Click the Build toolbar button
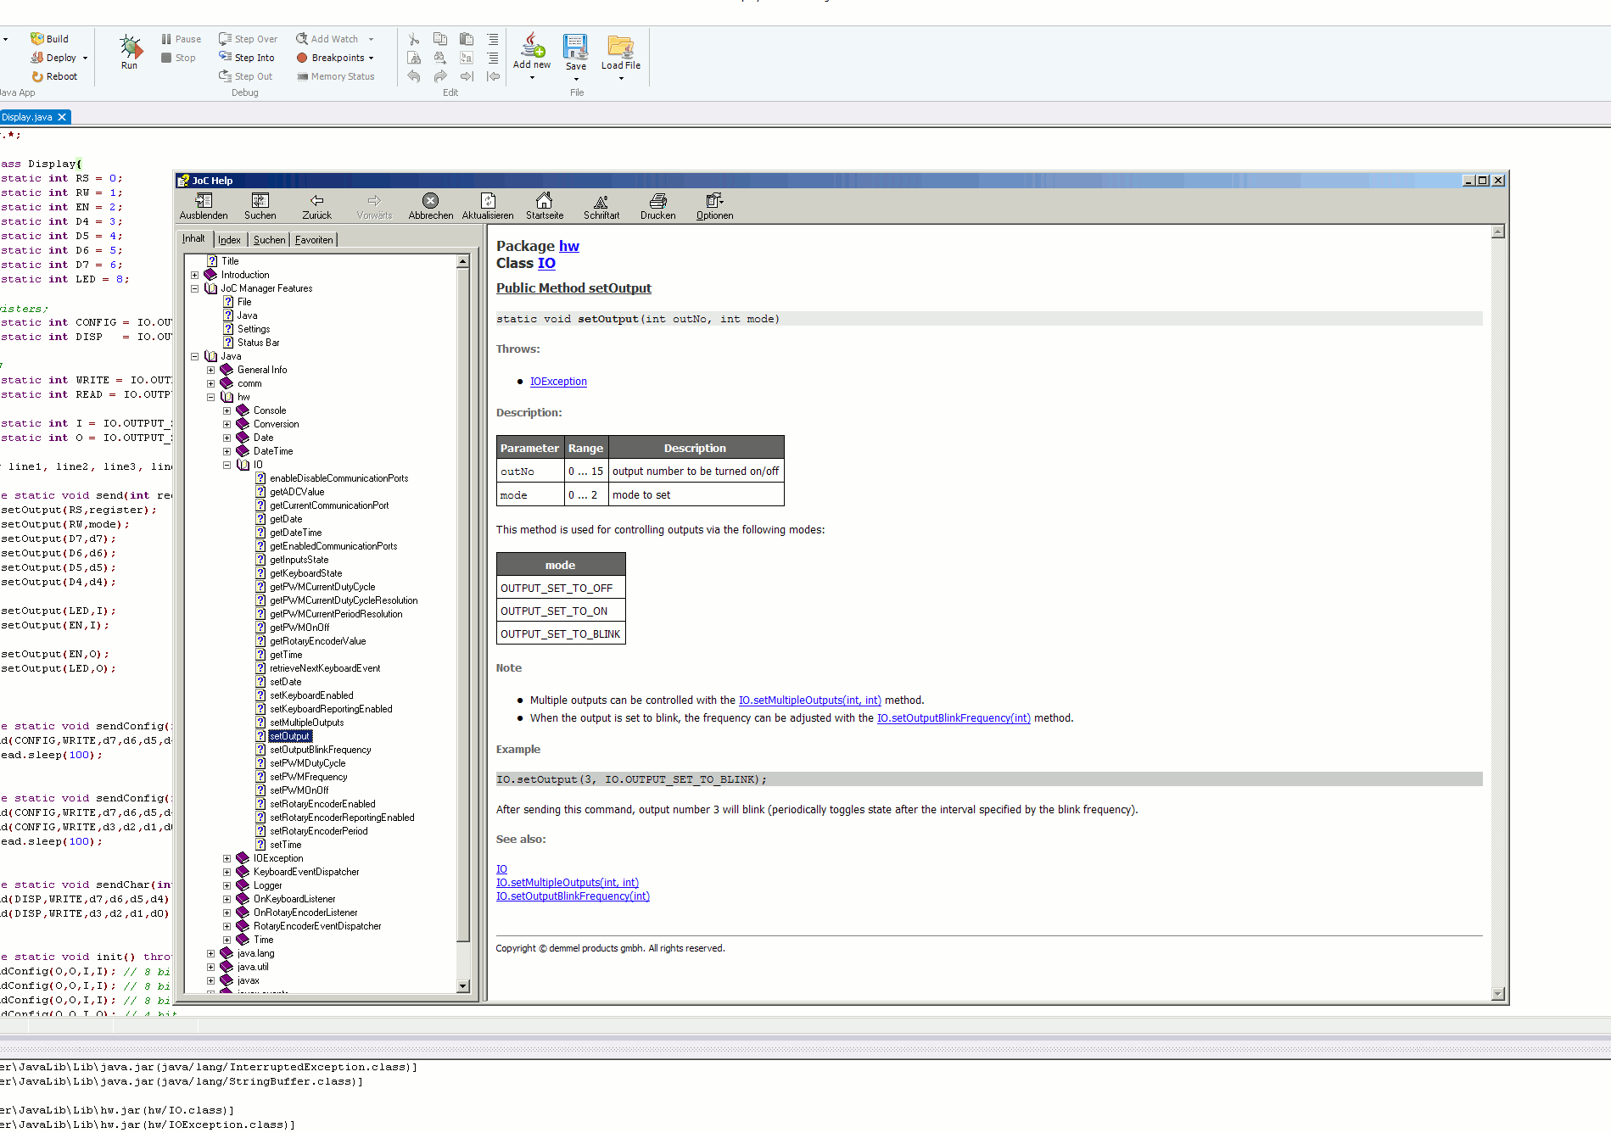1611x1133 pixels. point(50,39)
